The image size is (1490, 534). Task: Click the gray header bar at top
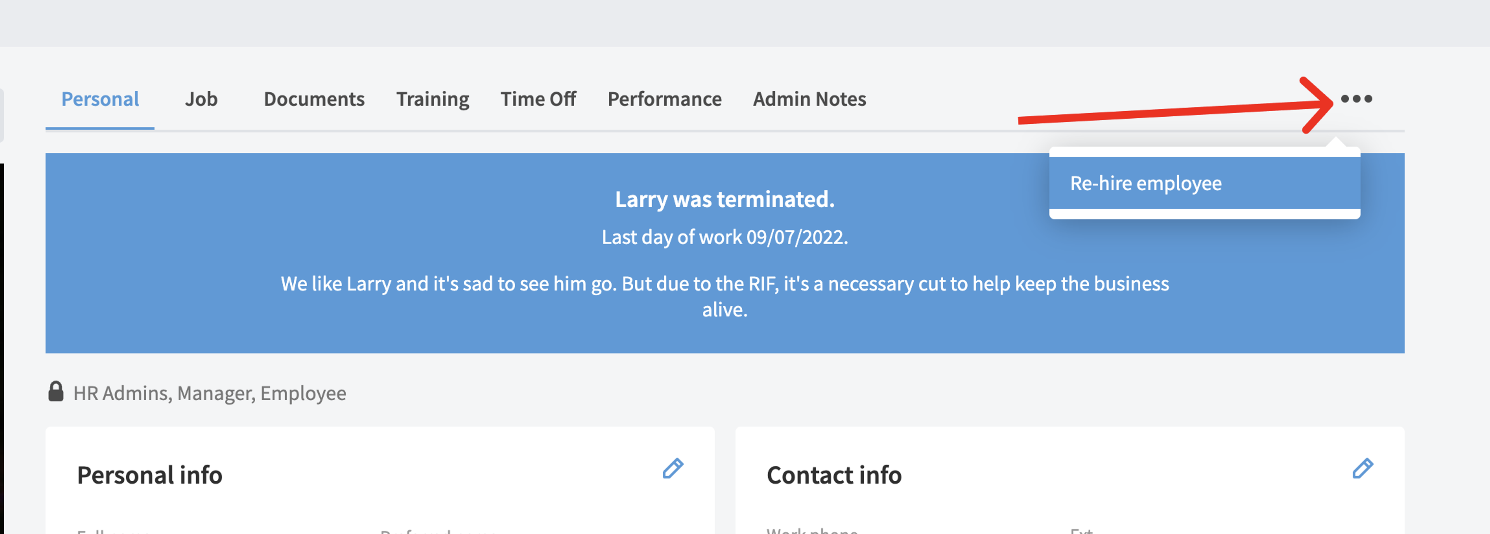click(745, 23)
